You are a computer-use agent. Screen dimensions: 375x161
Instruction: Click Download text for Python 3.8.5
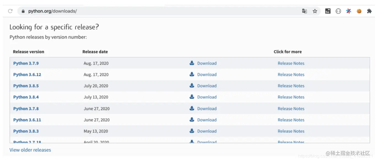pyautogui.click(x=207, y=86)
